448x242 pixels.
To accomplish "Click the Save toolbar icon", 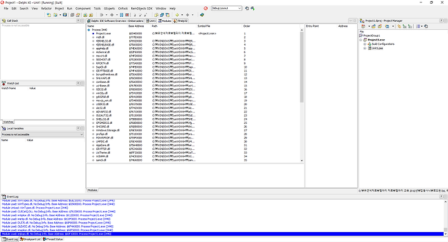I will [65, 15].
